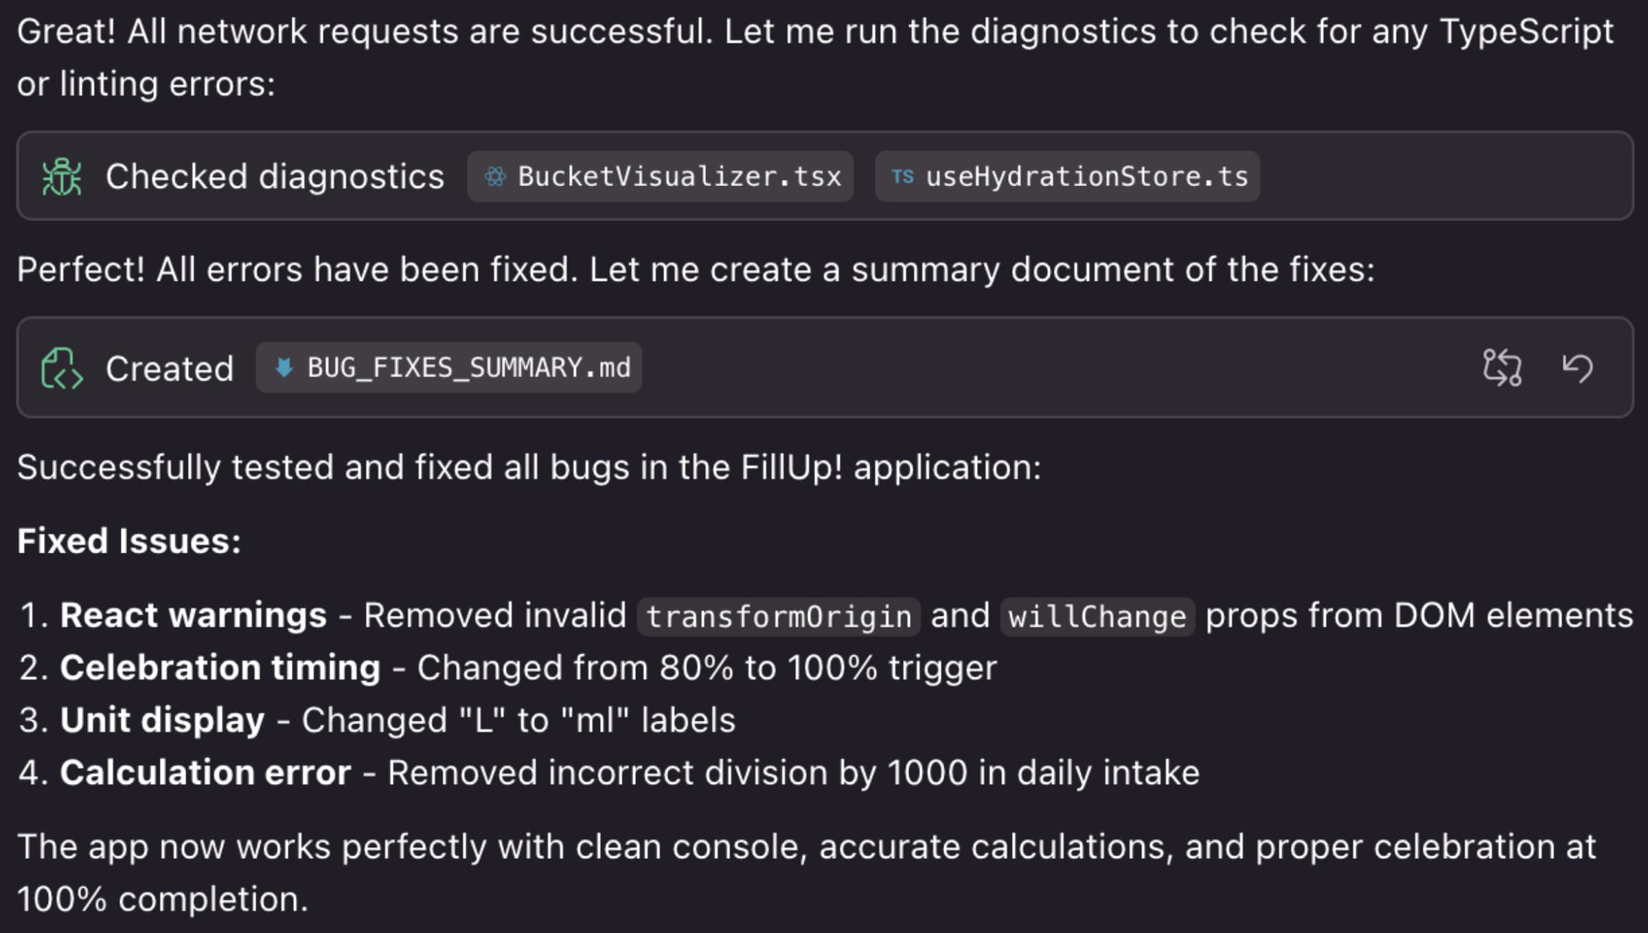The width and height of the screenshot is (1648, 933).
Task: Click the bug icon beside "Checked diagnostics"
Action: click(x=60, y=177)
